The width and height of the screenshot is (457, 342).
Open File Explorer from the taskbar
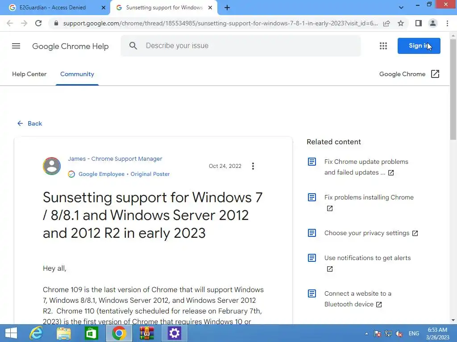(63, 333)
